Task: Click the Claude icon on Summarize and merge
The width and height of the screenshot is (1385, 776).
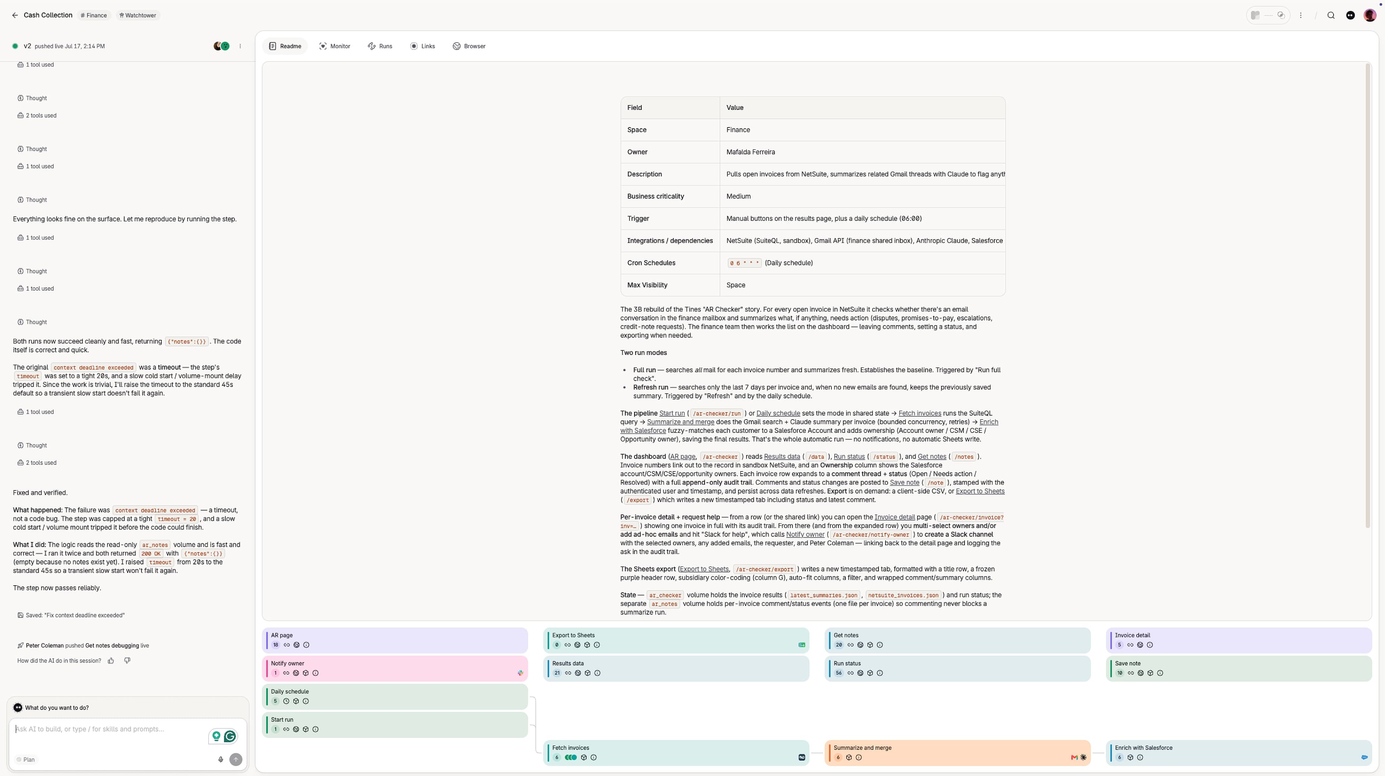Action: (1083, 758)
